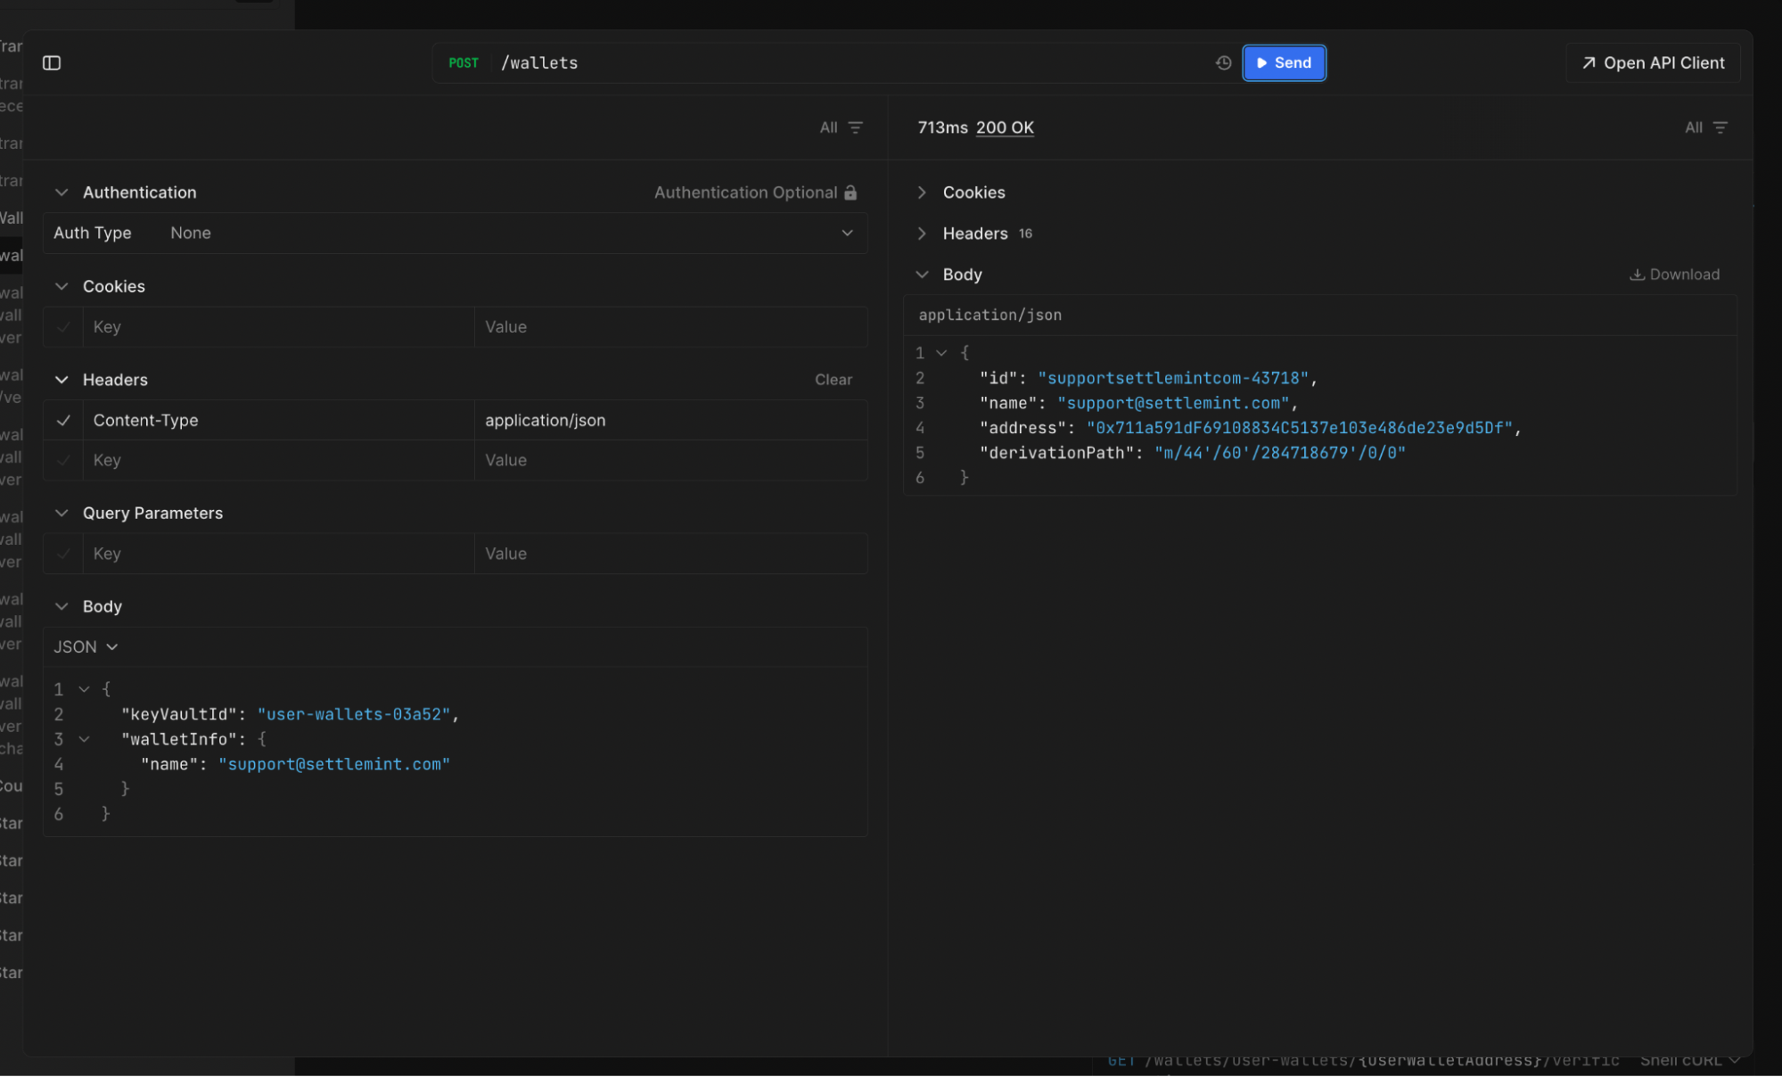Uncheck the Content-Type header checkbox
The height and width of the screenshot is (1077, 1782).
pos(63,420)
